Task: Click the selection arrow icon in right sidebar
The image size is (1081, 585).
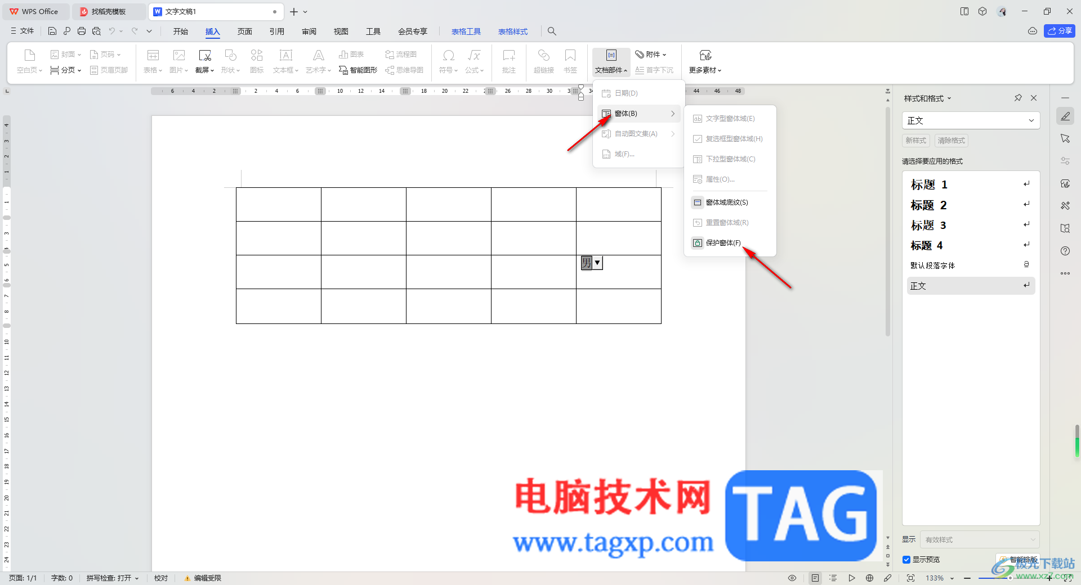Action: [1065, 138]
